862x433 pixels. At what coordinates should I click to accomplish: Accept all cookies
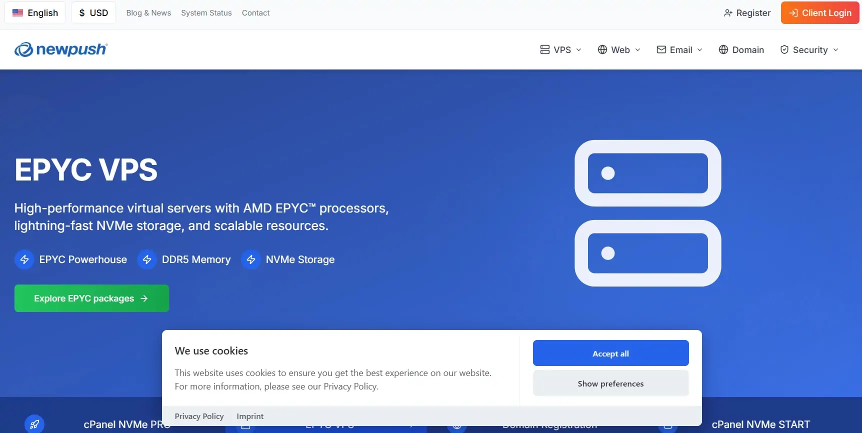610,353
